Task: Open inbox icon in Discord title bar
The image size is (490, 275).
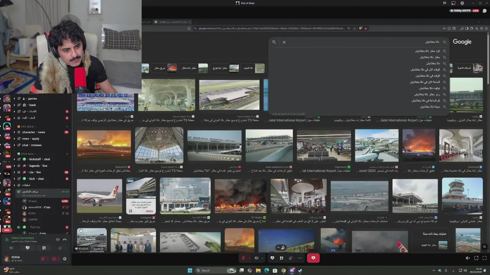Action: pos(453,3)
